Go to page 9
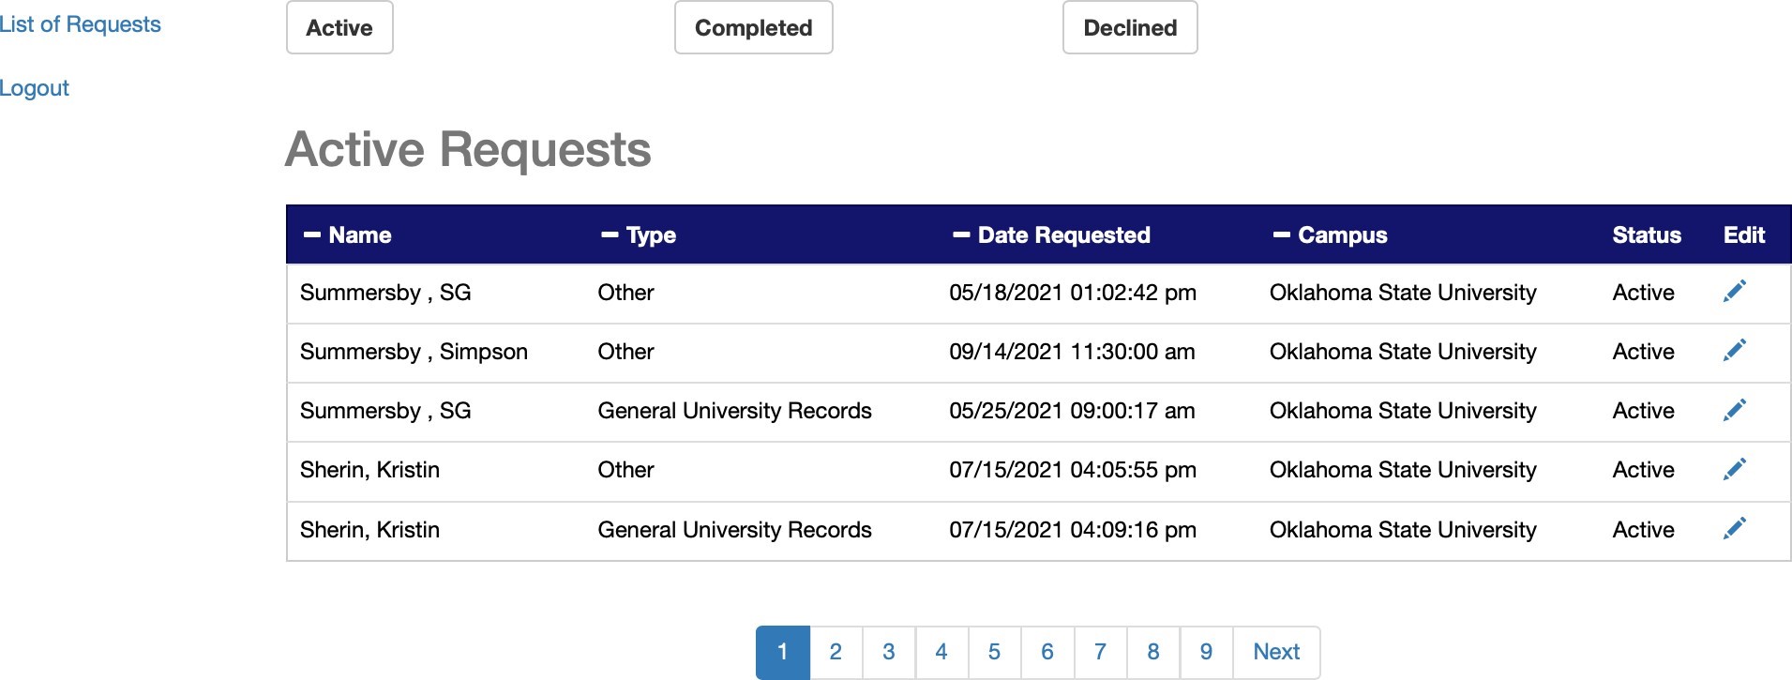The height and width of the screenshot is (680, 1792). tap(1207, 652)
